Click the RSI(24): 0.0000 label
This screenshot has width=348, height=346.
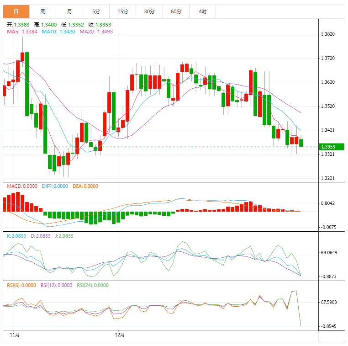click(93, 285)
